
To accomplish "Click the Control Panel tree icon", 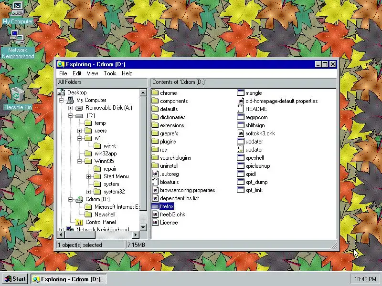I will (x=79, y=222).
